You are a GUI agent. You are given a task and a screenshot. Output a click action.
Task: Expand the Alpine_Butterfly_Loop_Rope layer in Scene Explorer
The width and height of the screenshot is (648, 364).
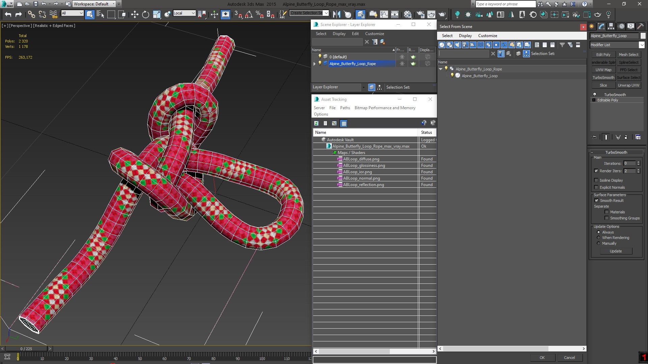(x=315, y=64)
